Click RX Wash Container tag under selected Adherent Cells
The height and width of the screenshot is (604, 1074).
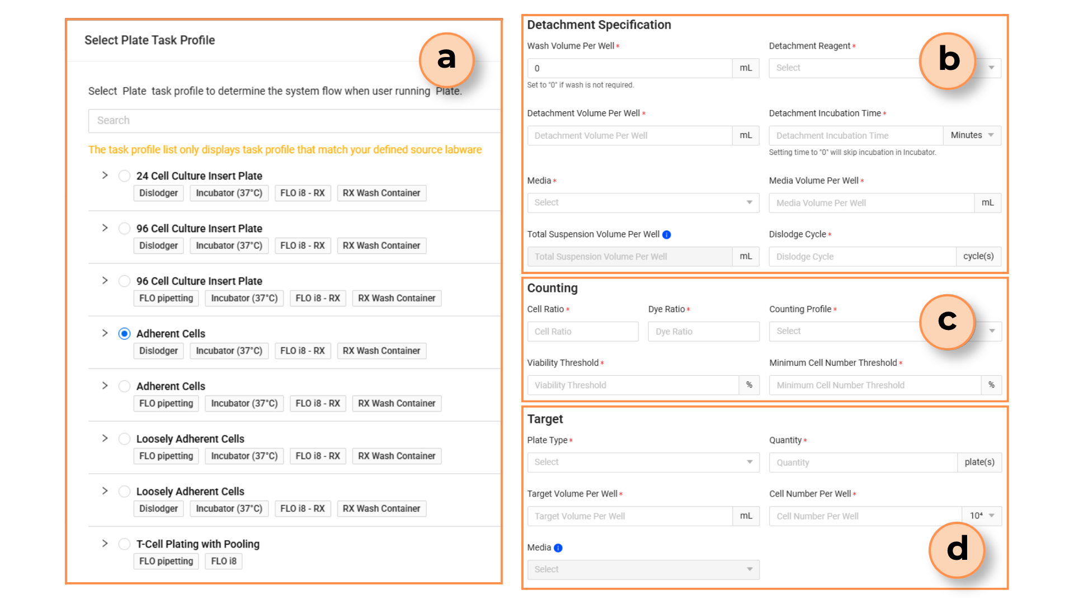(x=381, y=351)
